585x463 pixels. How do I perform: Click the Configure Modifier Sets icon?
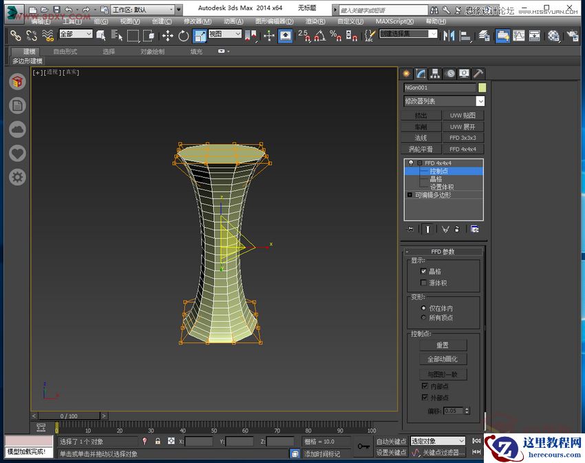coord(475,229)
